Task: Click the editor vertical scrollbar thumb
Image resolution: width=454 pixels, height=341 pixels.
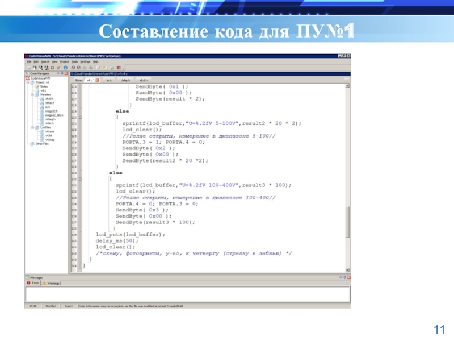Action: pos(347,222)
